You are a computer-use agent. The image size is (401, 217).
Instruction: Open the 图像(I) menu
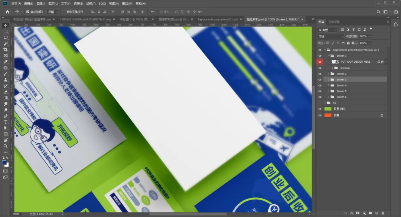41,4
